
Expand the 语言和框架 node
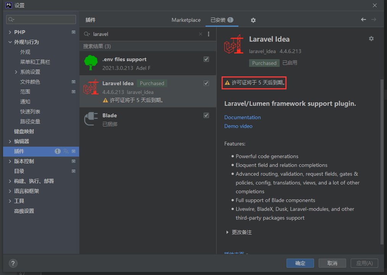click(10, 191)
